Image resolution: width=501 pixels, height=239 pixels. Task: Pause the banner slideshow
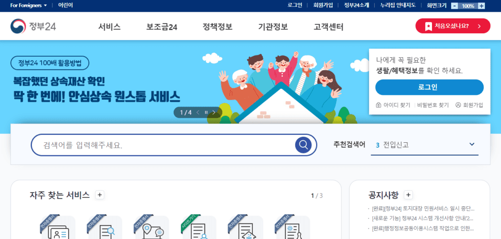(206, 112)
